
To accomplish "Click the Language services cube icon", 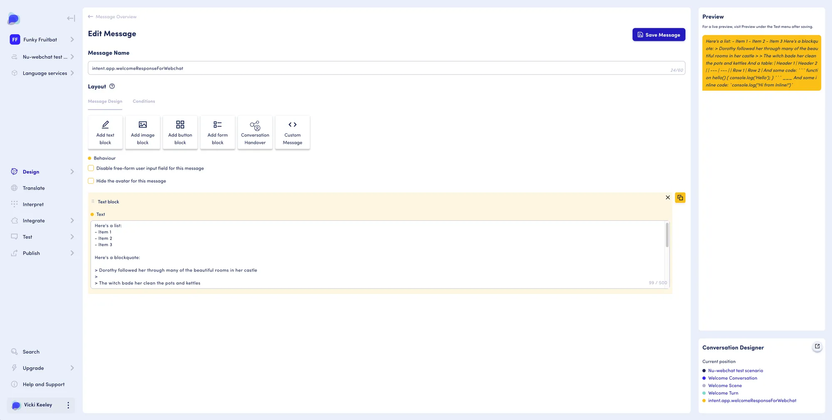I will (15, 73).
